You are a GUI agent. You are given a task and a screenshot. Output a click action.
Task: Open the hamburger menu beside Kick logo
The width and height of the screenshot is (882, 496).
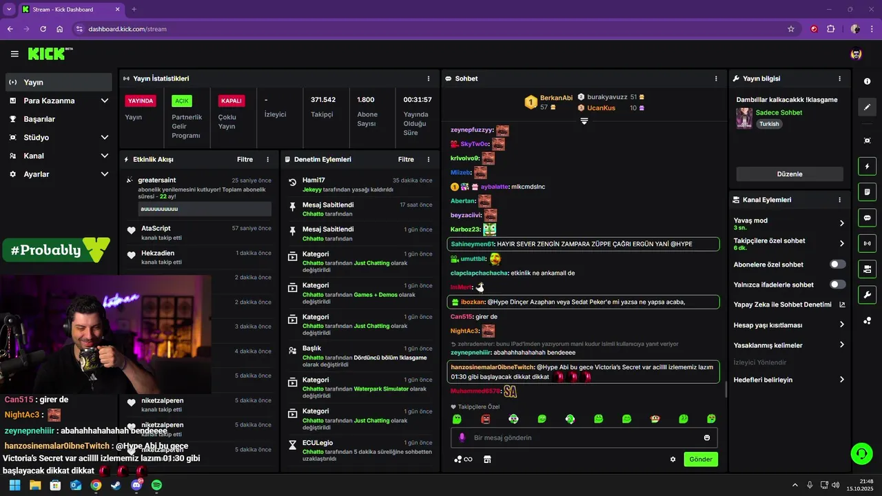point(14,54)
